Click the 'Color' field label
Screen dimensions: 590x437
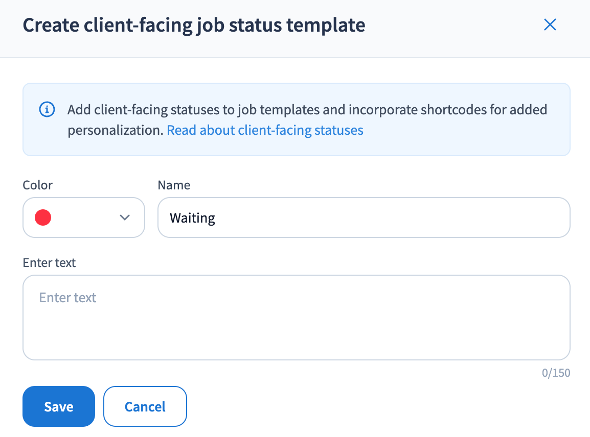[x=38, y=185]
